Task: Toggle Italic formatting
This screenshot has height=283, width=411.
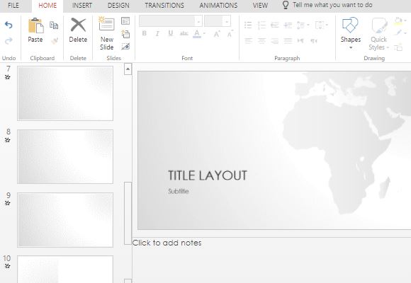Action: 157,33
